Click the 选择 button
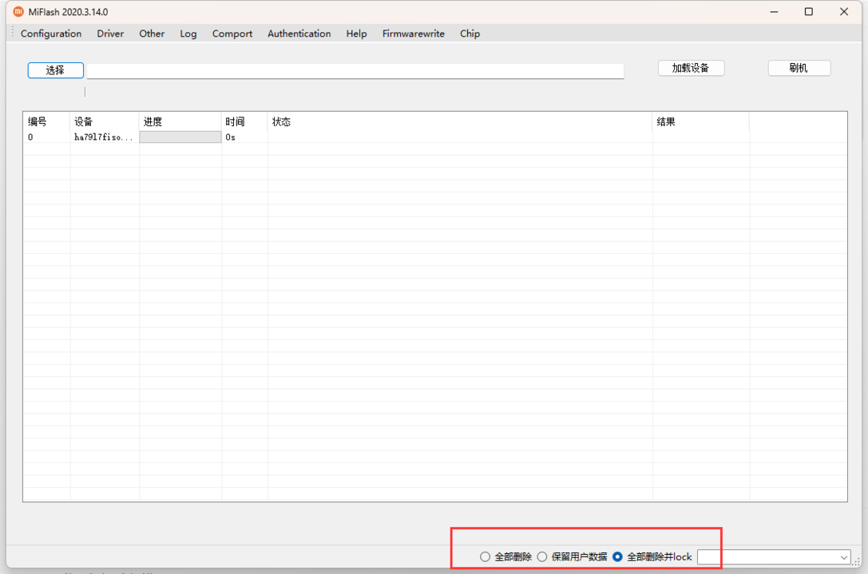The image size is (868, 574). (55, 70)
